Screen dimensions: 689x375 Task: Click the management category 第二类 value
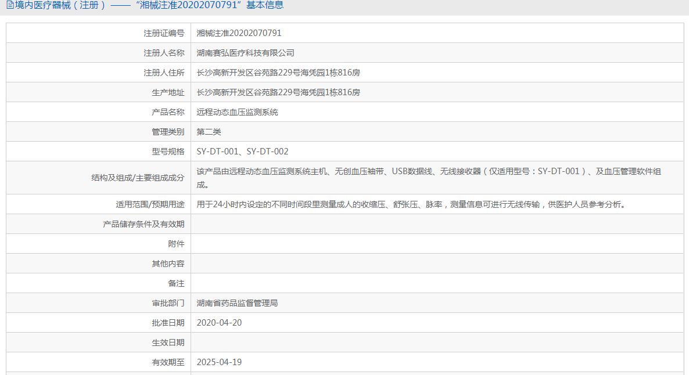[x=209, y=132]
